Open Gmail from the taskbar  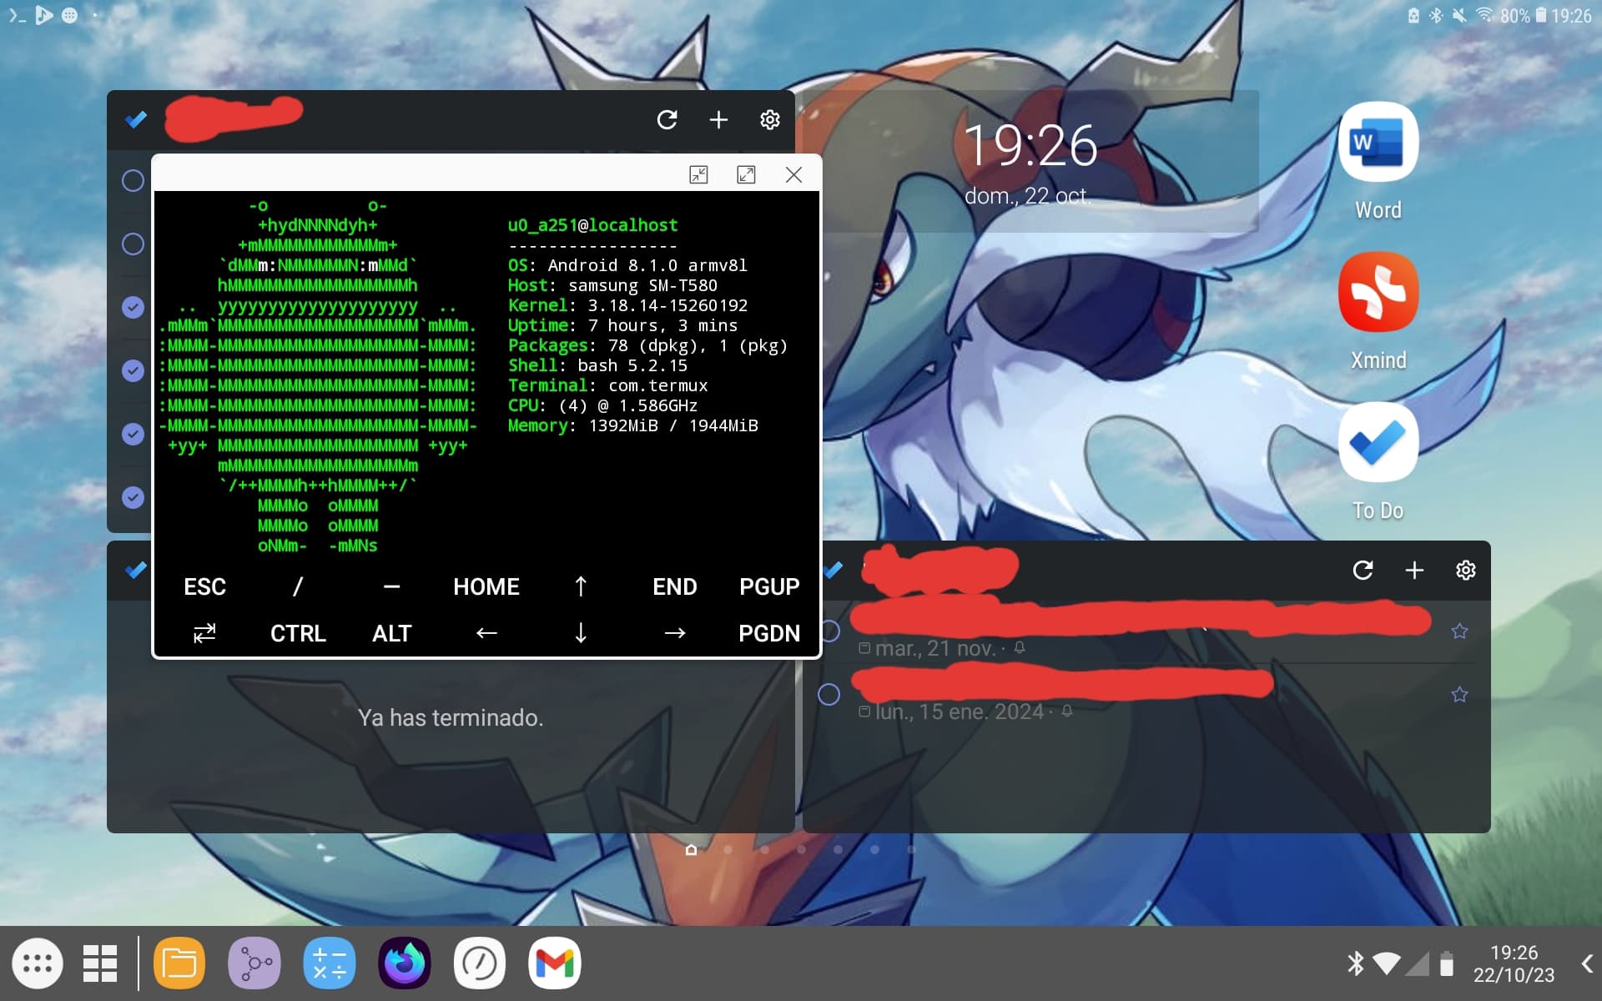(554, 963)
